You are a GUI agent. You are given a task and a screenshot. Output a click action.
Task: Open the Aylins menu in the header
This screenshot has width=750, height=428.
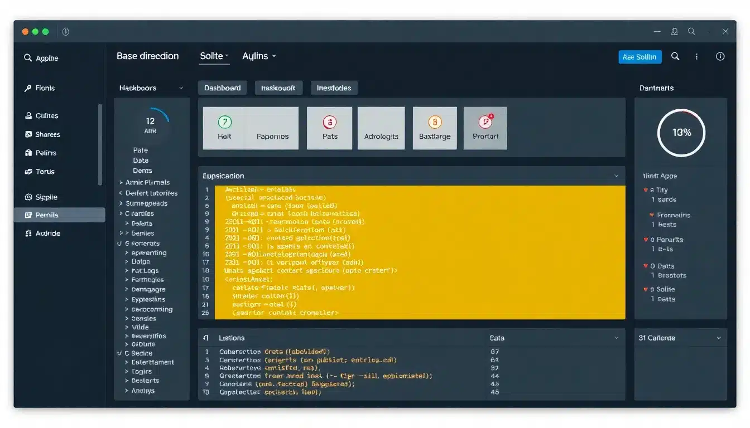click(x=259, y=56)
